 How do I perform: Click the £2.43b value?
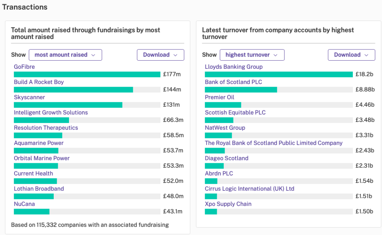365,151
